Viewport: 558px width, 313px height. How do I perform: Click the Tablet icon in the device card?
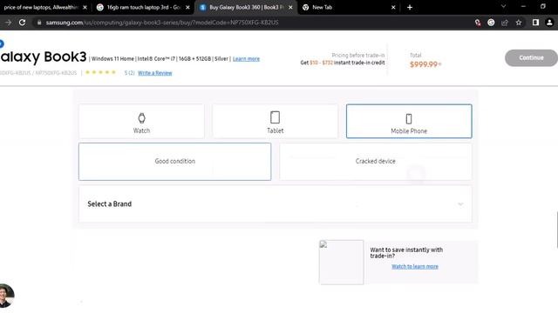pos(276,117)
